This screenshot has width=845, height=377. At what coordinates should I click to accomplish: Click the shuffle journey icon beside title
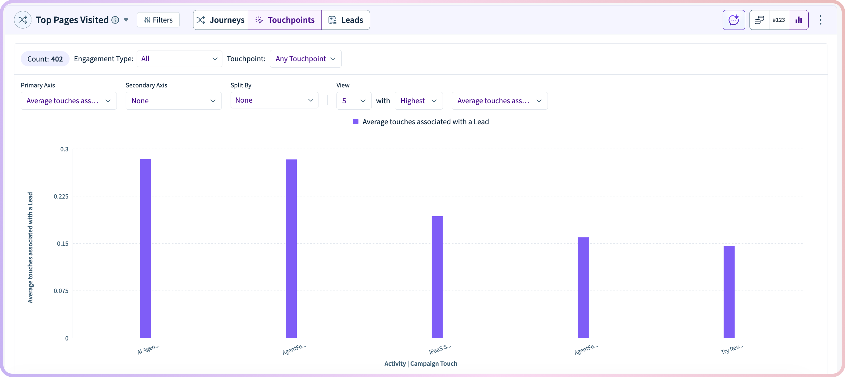23,20
